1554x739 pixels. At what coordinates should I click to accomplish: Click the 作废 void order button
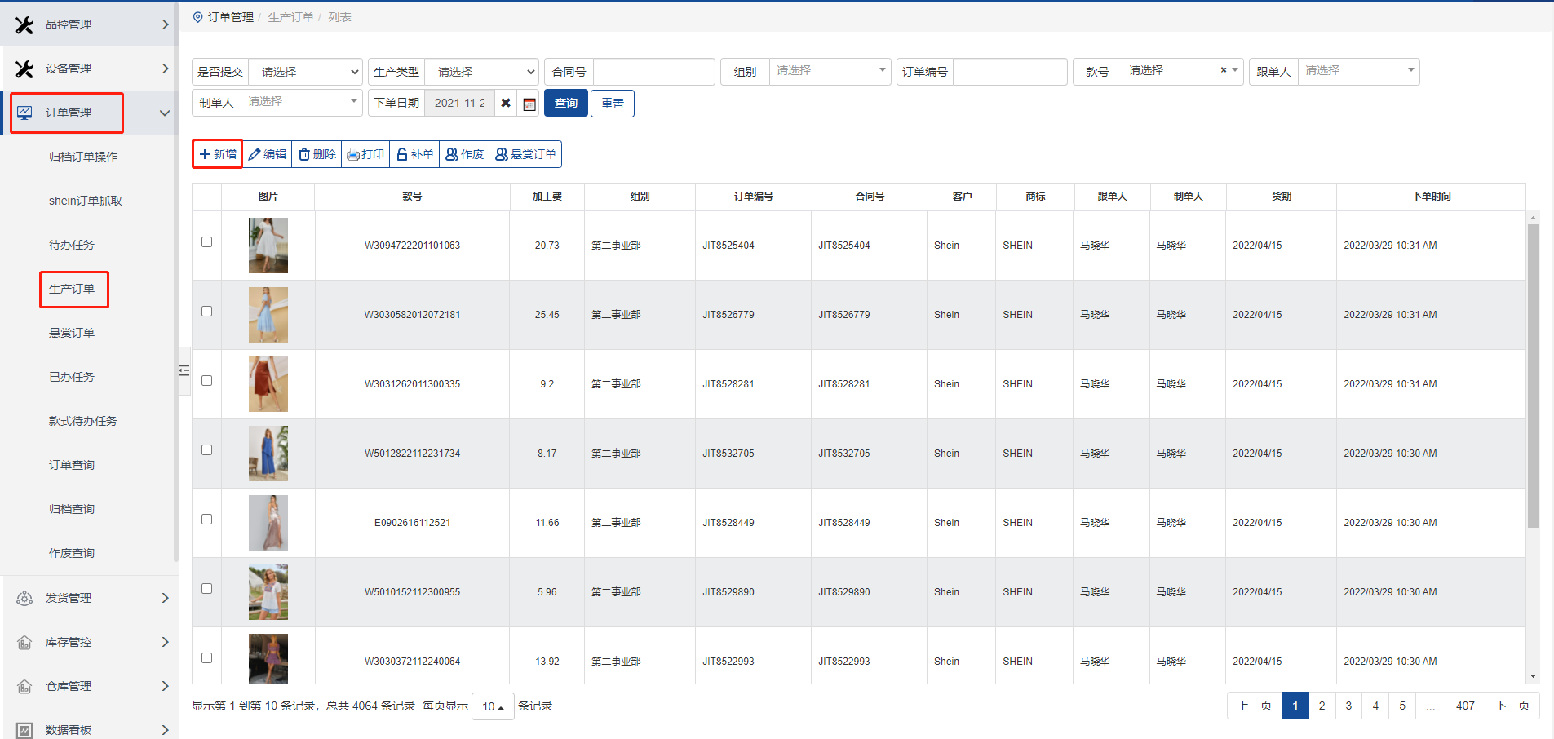[464, 154]
